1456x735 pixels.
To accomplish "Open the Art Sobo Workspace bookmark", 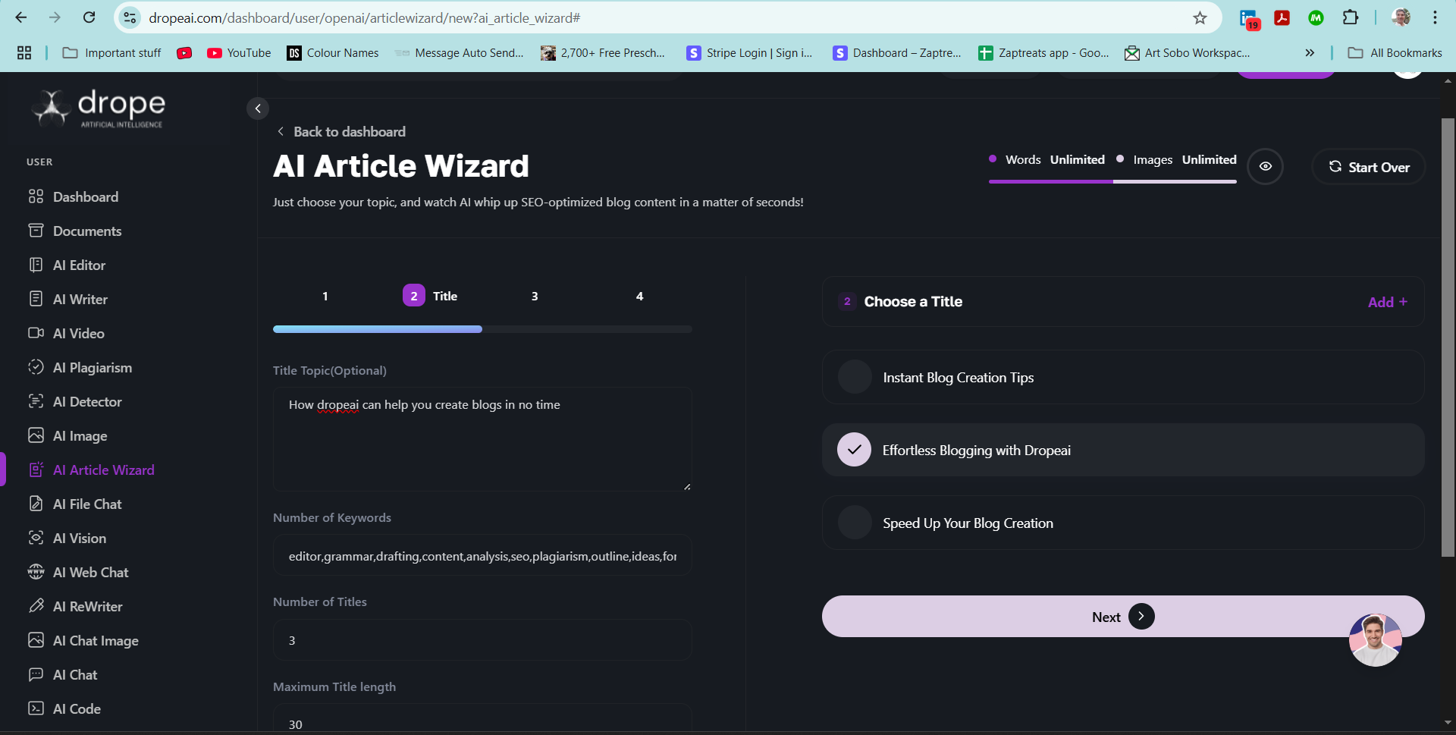I will [x=1188, y=52].
